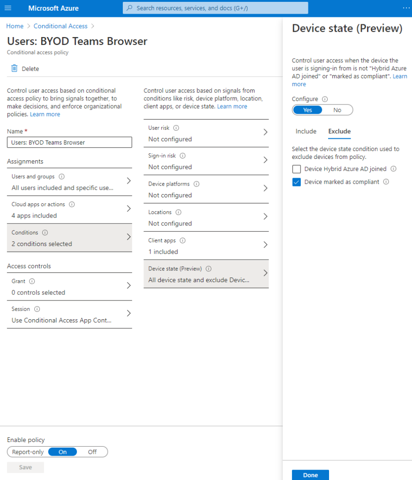
Task: Show info for Device marked as compliant
Action: pos(386,181)
